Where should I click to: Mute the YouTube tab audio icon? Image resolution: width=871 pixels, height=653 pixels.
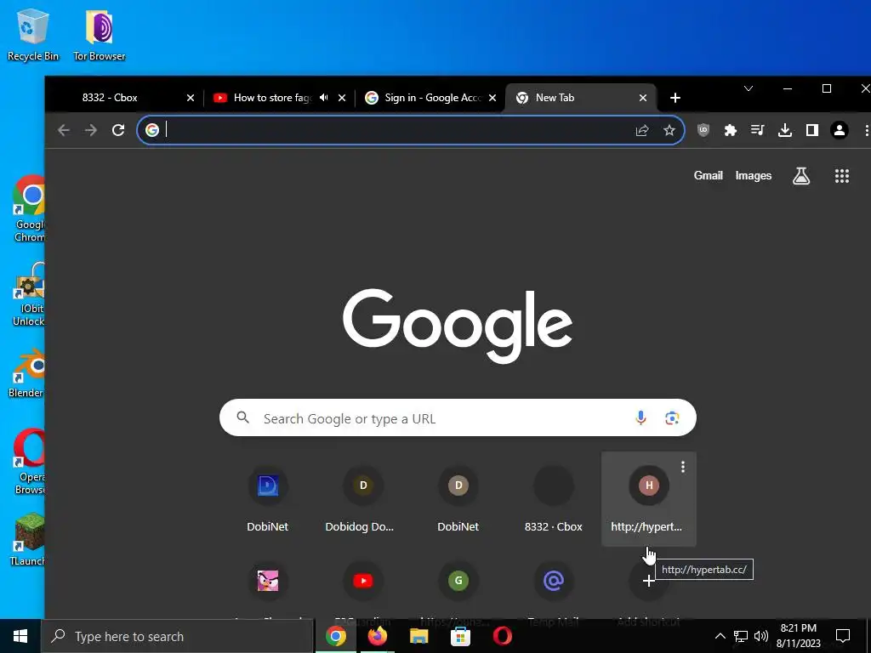tap(324, 98)
